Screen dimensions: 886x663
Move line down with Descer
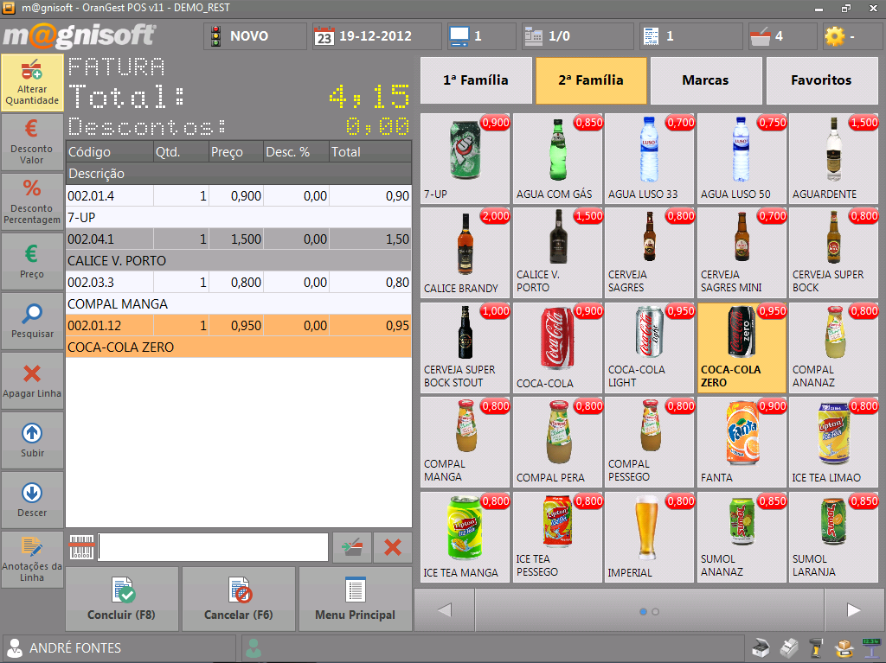coord(32,500)
